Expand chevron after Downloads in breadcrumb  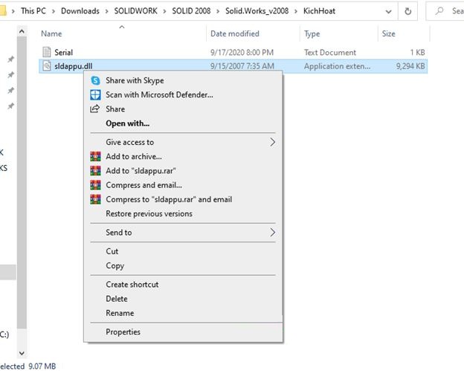click(x=106, y=11)
